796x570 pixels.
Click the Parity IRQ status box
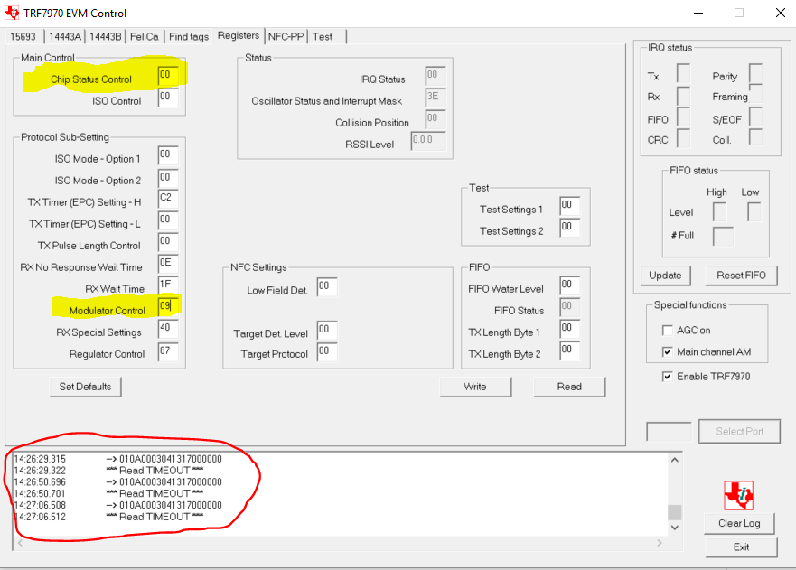click(755, 73)
